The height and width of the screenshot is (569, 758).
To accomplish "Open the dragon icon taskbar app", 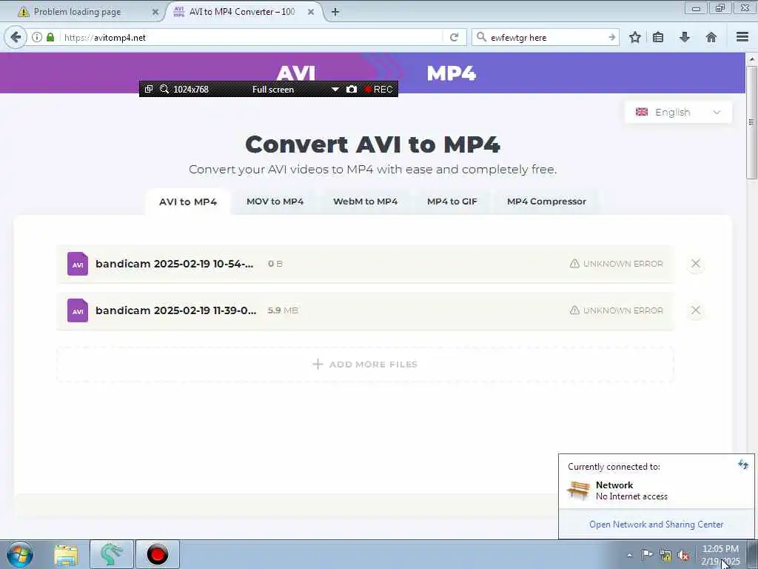I will click(112, 554).
